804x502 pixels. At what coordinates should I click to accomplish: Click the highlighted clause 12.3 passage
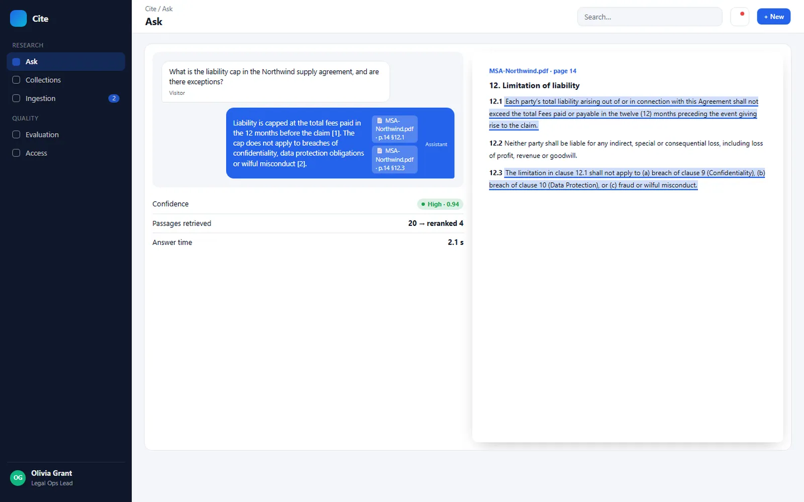[627, 179]
